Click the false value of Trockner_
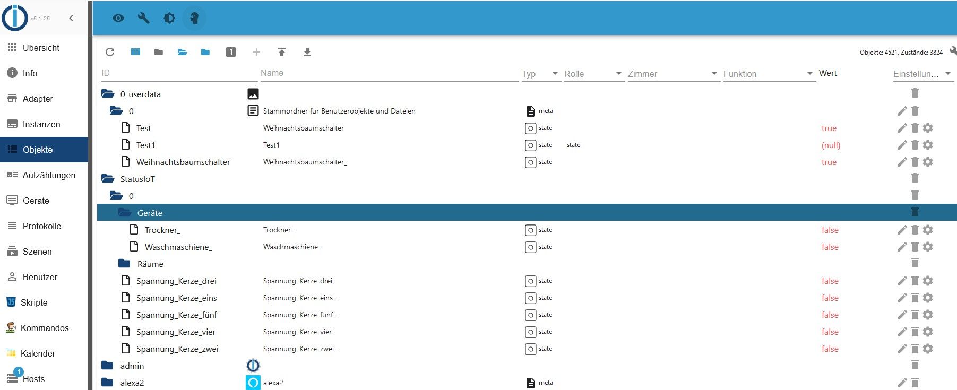Image resolution: width=957 pixels, height=390 pixels. 830,230
